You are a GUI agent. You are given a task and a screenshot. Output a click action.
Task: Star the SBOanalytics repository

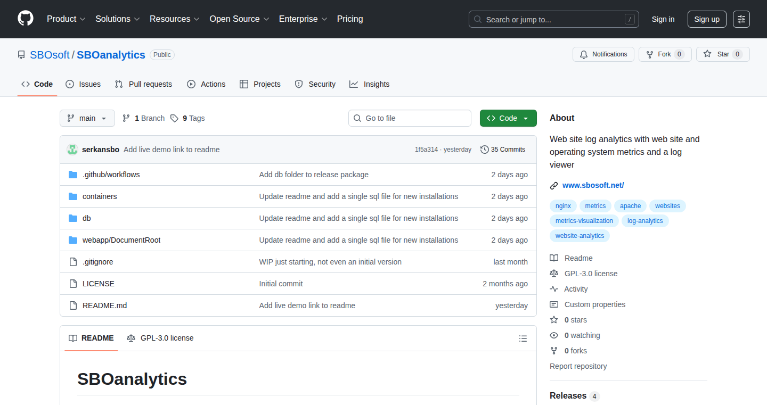pyautogui.click(x=723, y=54)
